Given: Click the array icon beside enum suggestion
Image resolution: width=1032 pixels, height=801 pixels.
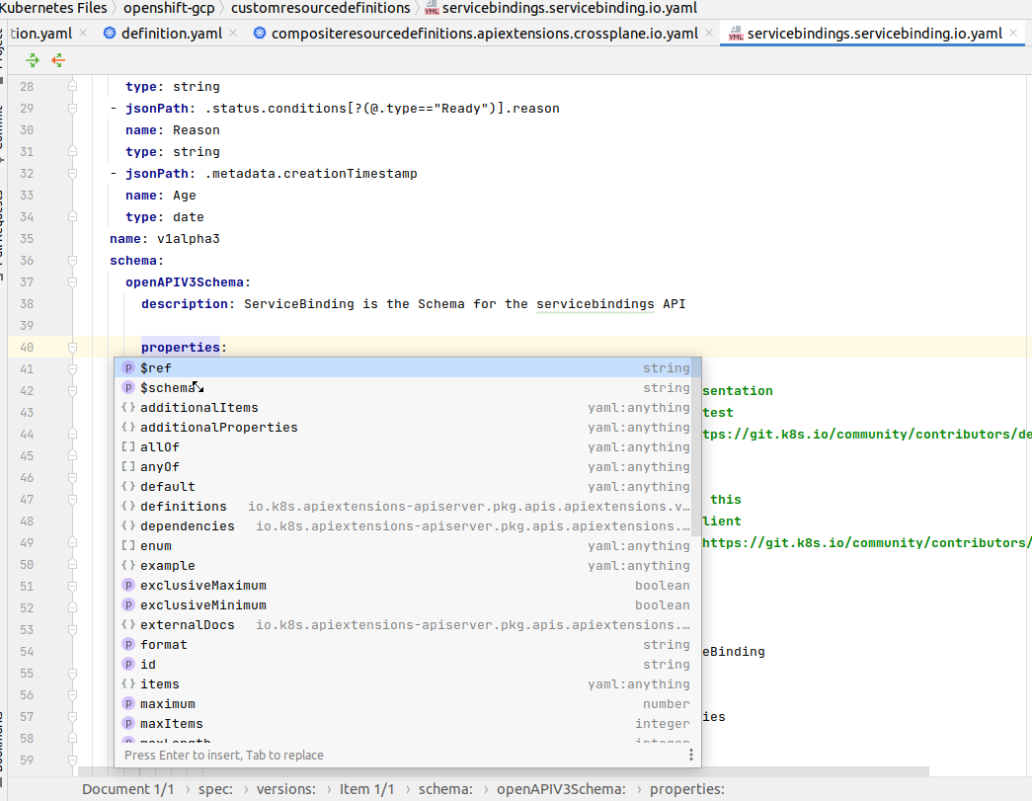Looking at the screenshot, I should pos(127,545).
